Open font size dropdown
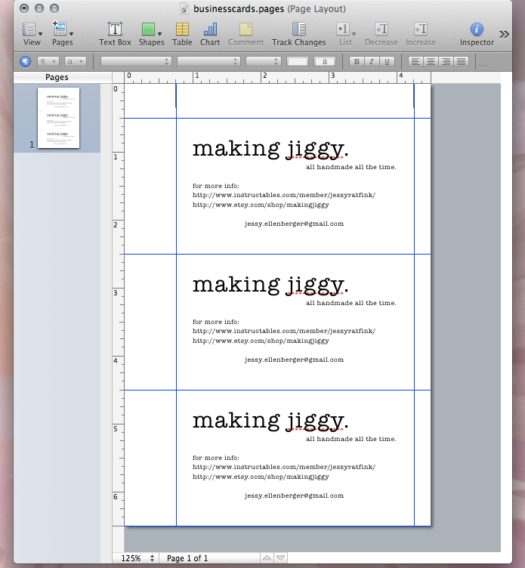 264,62
